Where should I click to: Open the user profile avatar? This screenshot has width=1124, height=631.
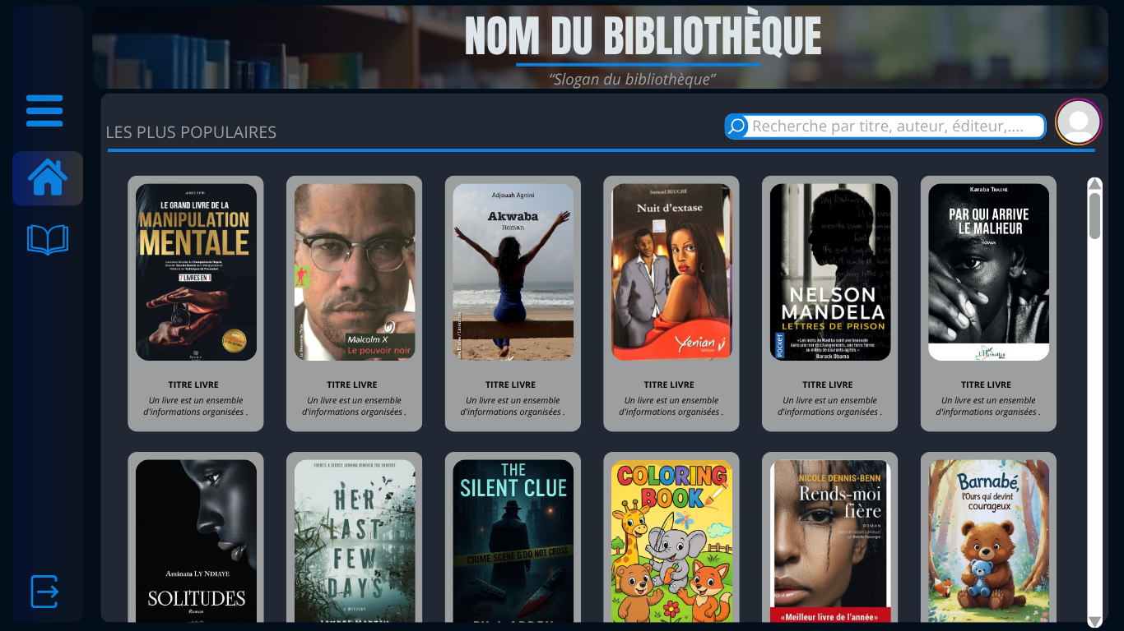point(1078,122)
